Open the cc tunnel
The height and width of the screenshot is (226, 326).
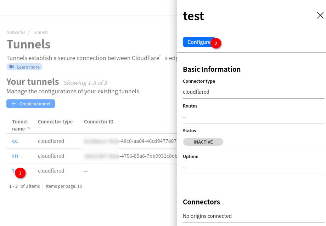click(15, 141)
